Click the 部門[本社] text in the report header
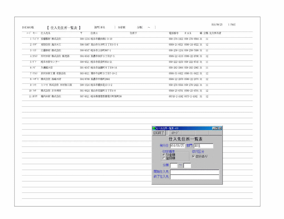This screenshot has width=284, height=219. pos(105,27)
